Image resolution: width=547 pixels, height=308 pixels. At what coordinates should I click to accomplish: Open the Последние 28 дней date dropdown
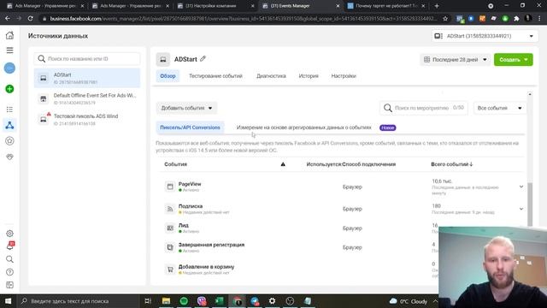click(x=456, y=60)
